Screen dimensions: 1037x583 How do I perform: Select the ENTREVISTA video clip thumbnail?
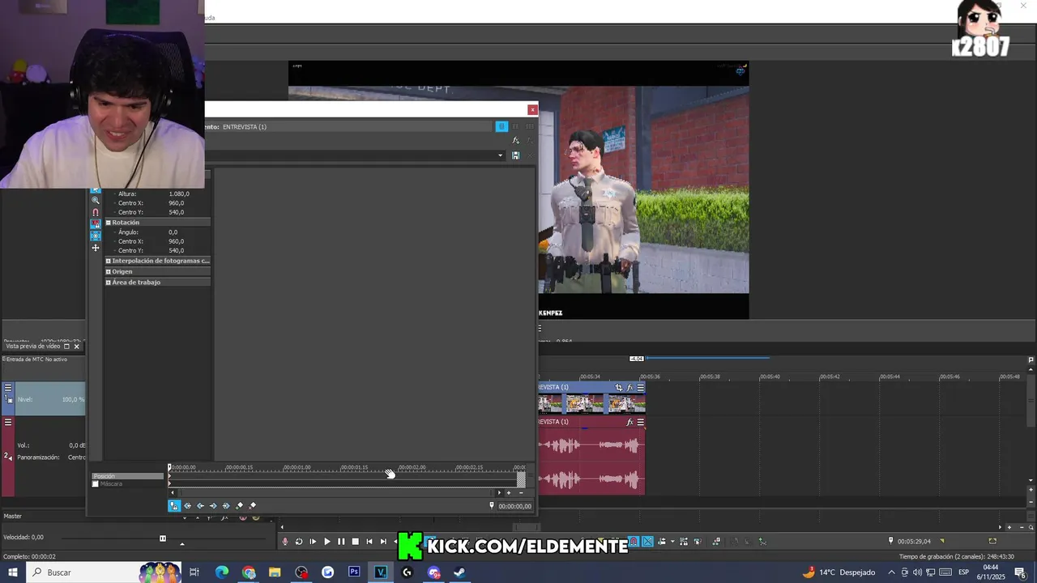(591, 403)
